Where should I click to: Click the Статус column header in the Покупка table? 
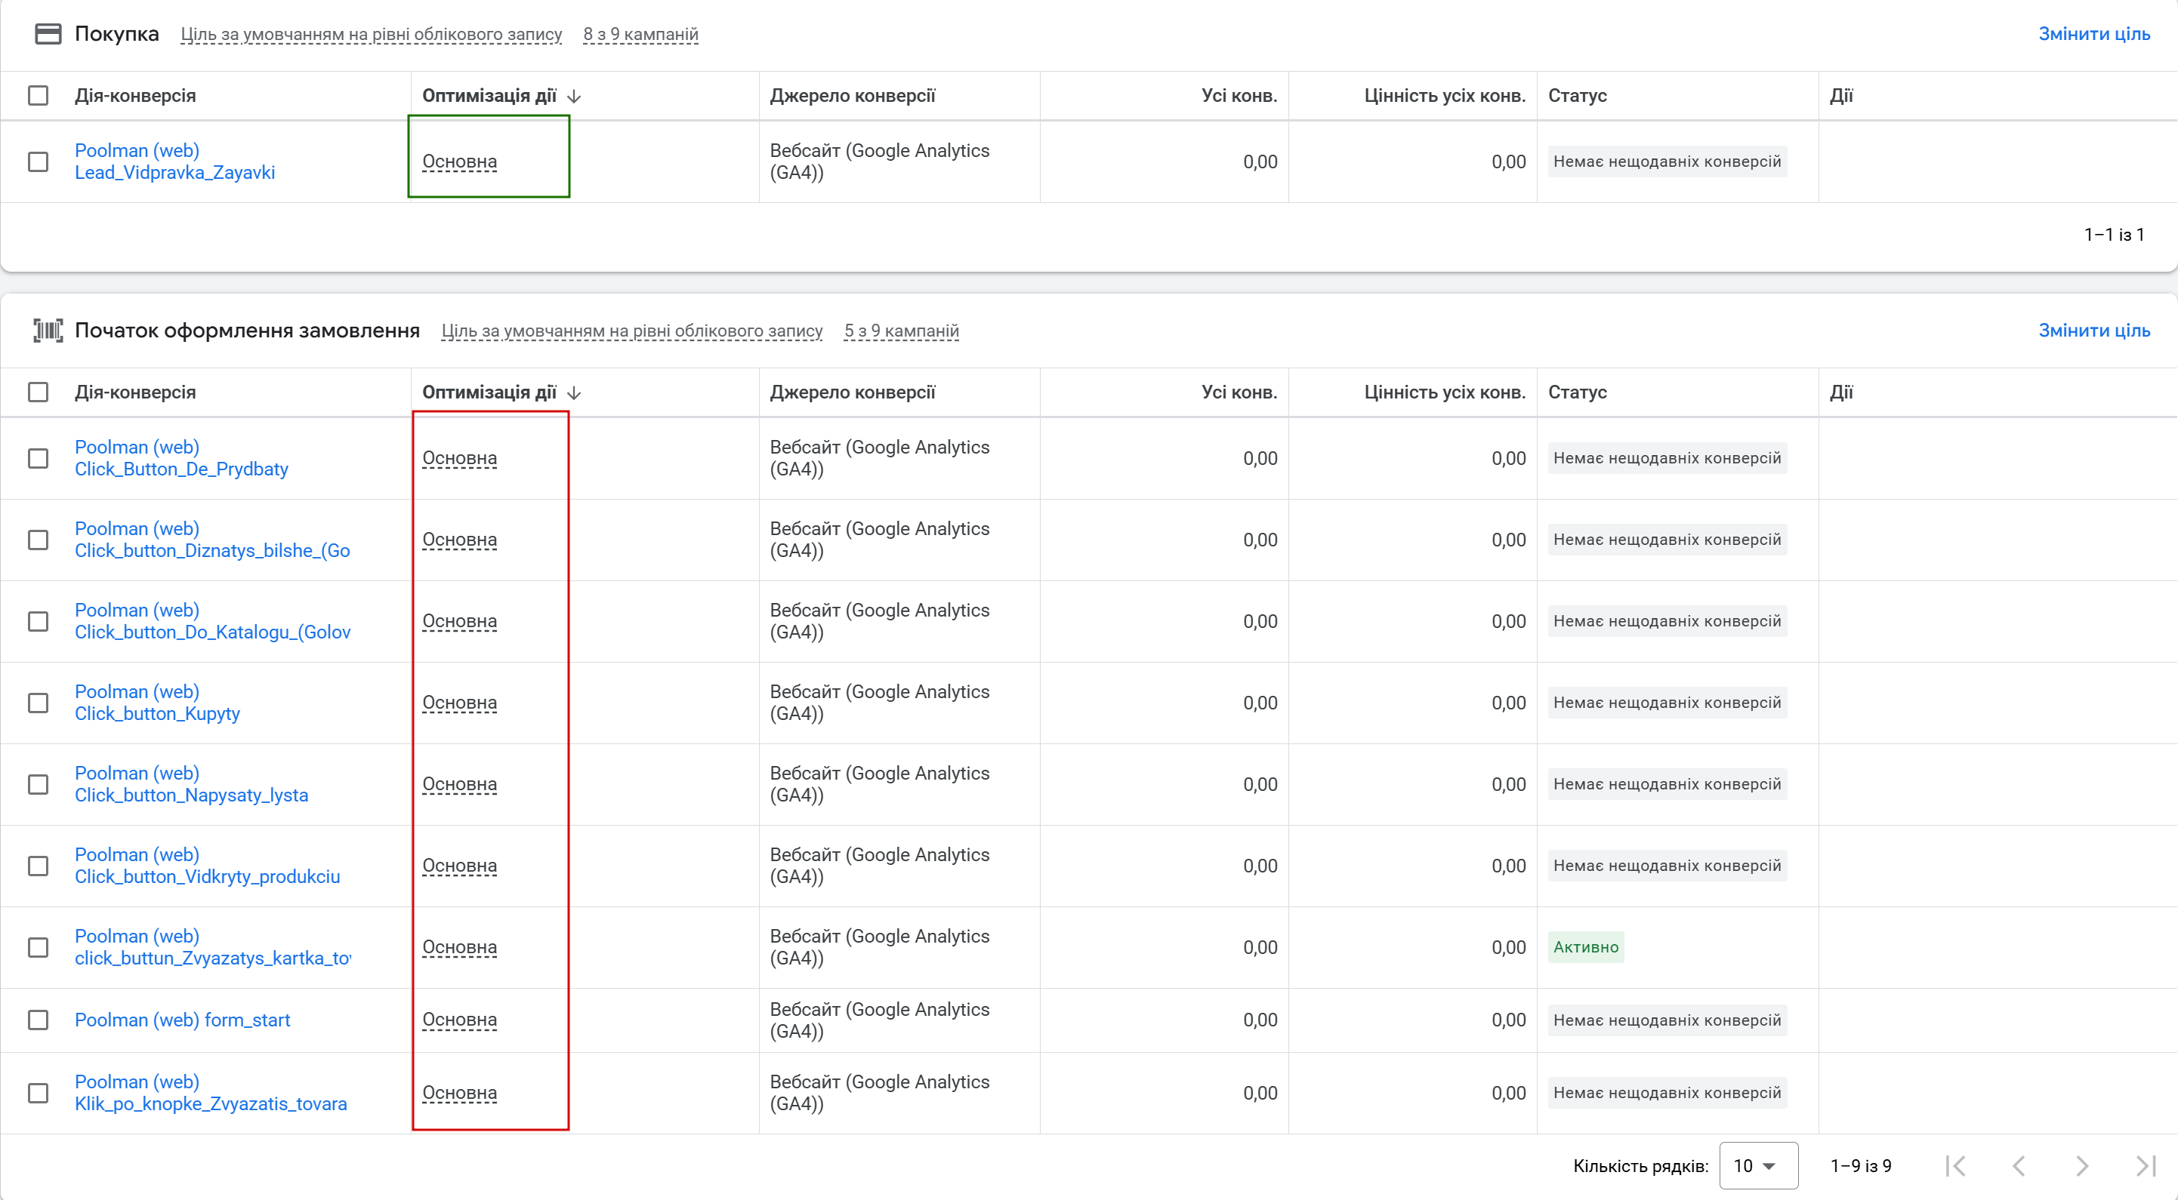point(1577,96)
